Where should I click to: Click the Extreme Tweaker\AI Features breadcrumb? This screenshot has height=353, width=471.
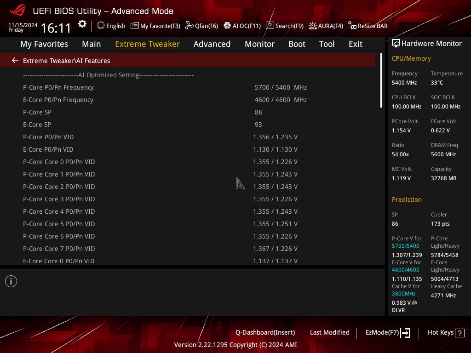click(66, 60)
